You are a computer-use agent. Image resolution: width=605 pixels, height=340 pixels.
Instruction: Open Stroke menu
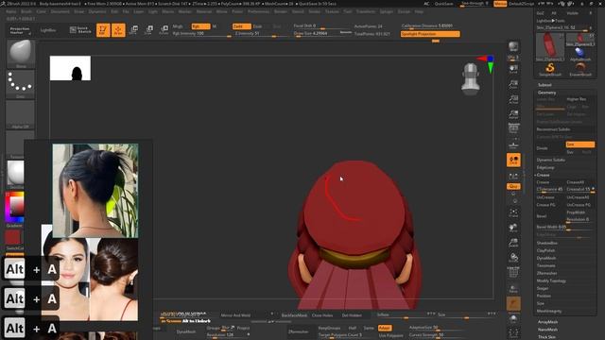coord(314,11)
